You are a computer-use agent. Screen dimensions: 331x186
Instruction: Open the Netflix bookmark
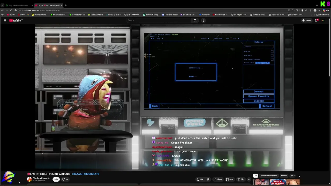[21, 15]
